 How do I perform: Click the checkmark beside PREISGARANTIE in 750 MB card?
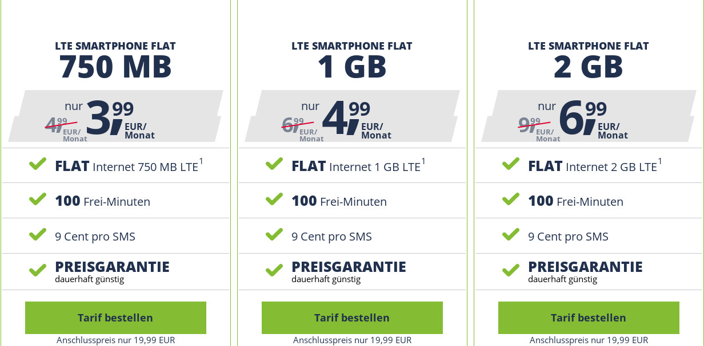(x=37, y=270)
